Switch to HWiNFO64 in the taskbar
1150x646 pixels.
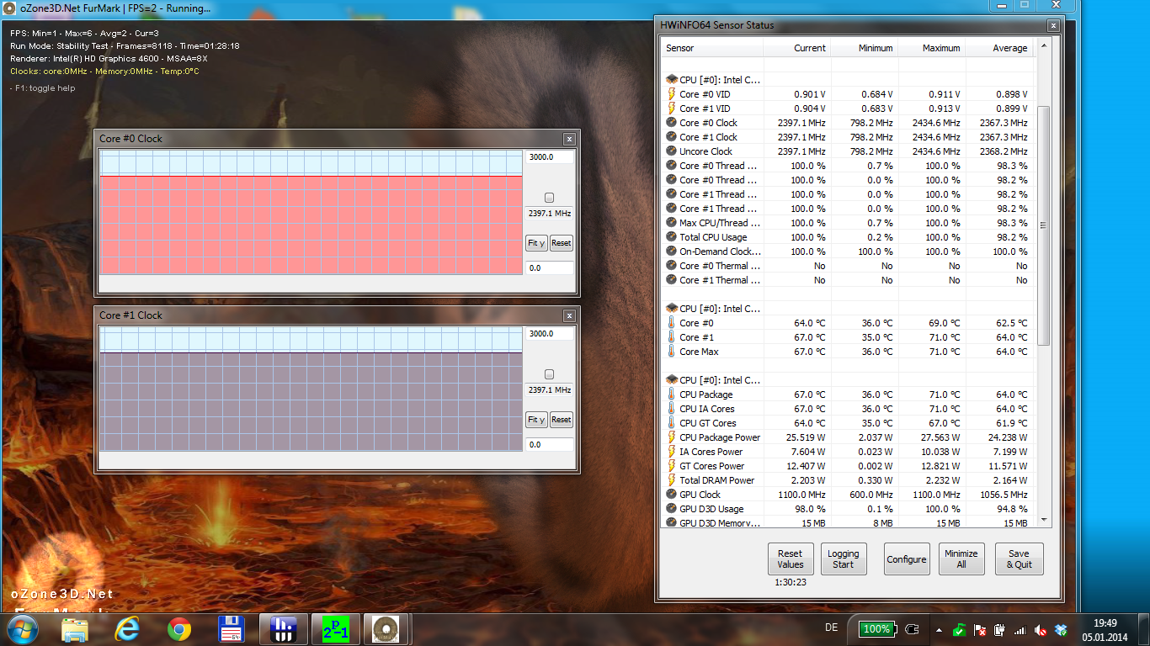[x=282, y=629]
